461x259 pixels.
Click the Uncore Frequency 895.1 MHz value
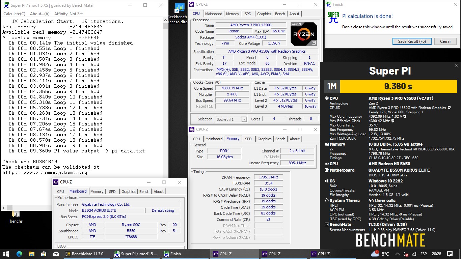click(x=298, y=163)
